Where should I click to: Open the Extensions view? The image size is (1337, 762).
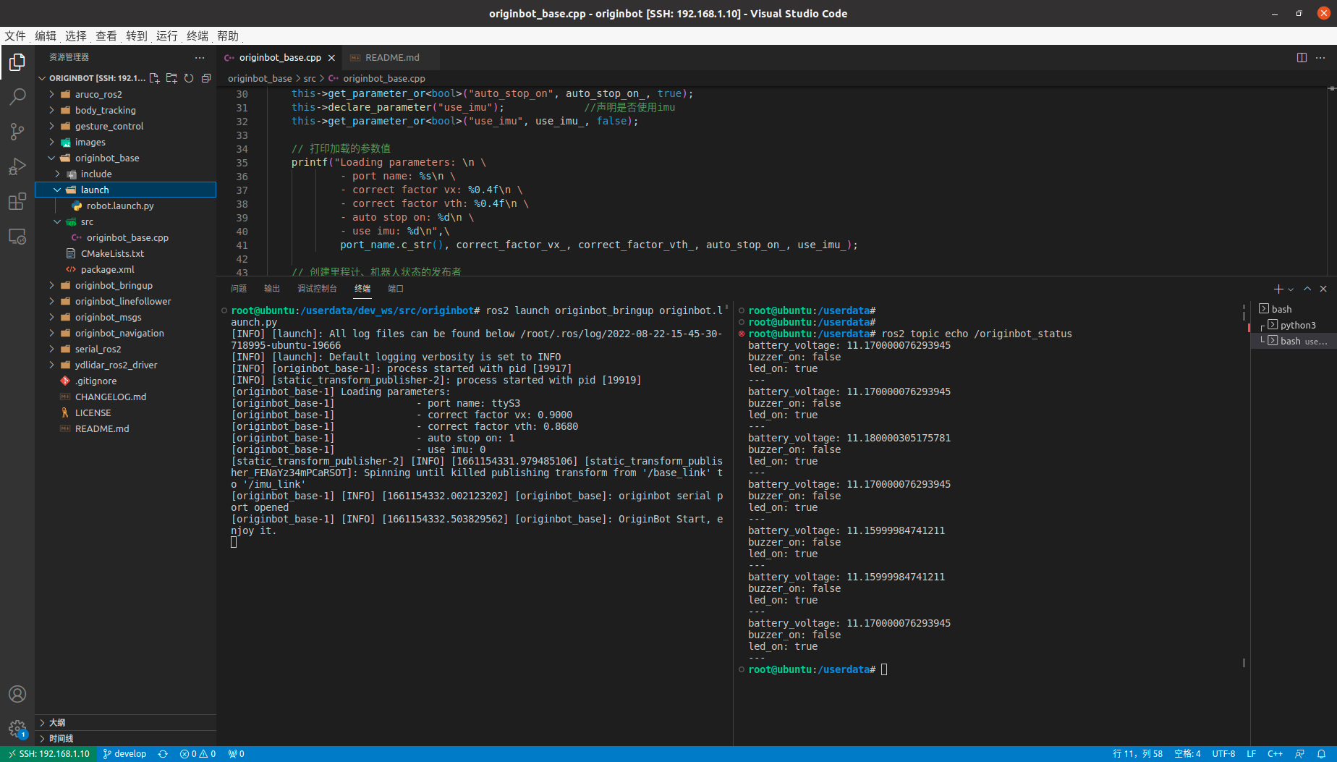pyautogui.click(x=17, y=202)
